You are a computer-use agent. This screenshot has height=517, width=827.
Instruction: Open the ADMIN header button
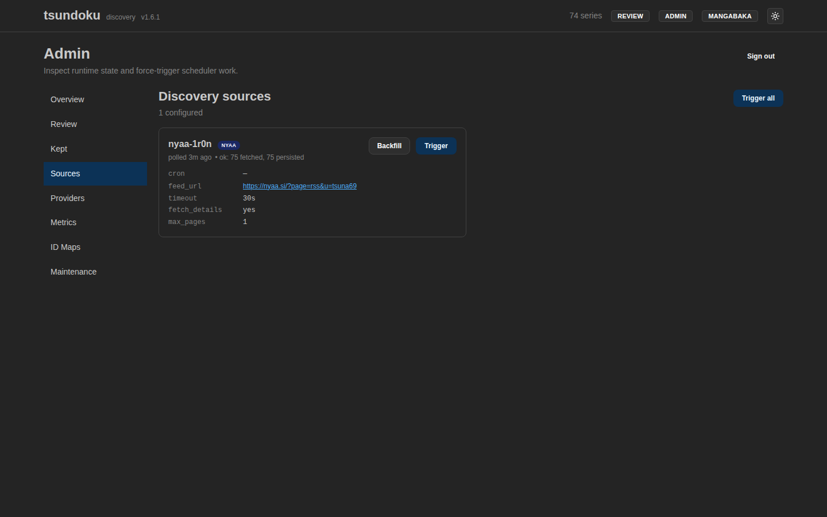tap(675, 16)
